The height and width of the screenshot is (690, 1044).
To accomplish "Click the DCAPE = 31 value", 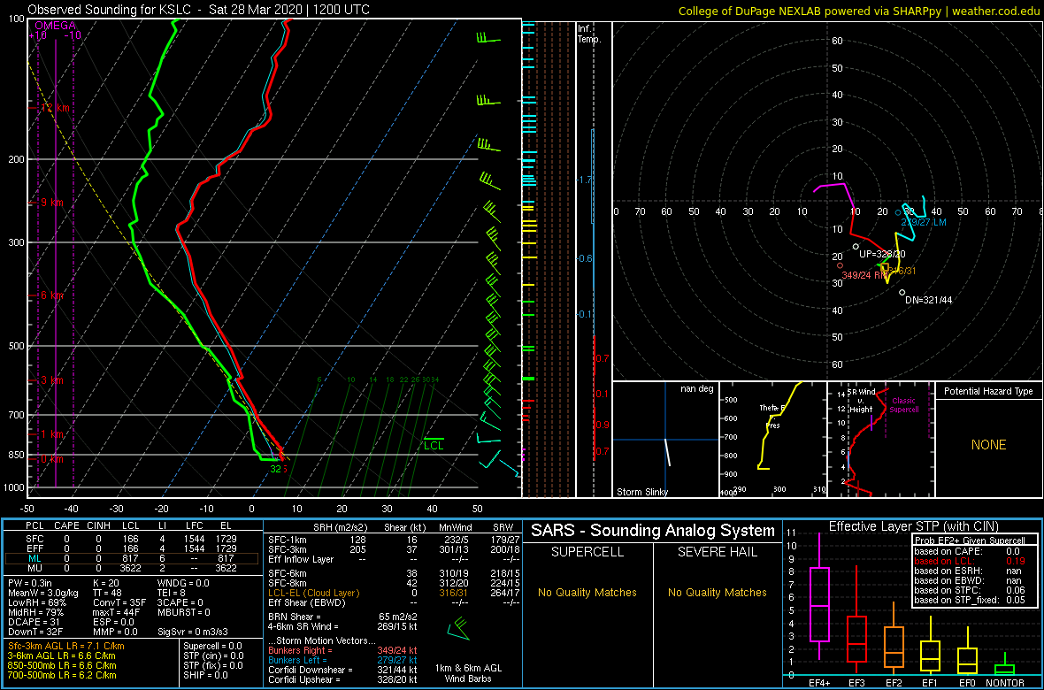I will 34,621.
